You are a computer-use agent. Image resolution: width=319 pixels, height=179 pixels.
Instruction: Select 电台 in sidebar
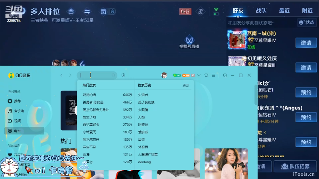24,131
